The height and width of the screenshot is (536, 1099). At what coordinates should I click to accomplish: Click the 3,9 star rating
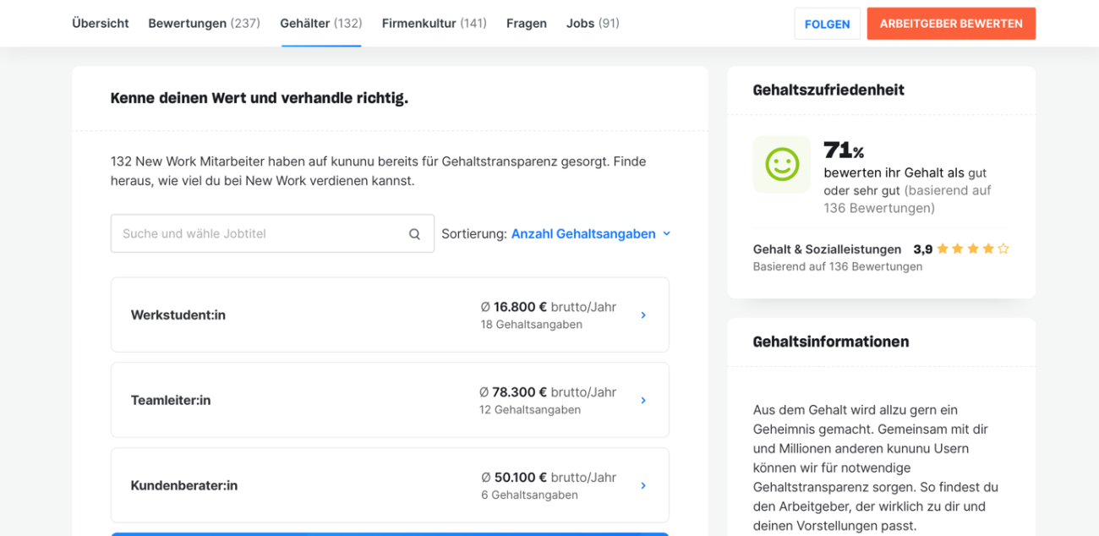tap(961, 249)
